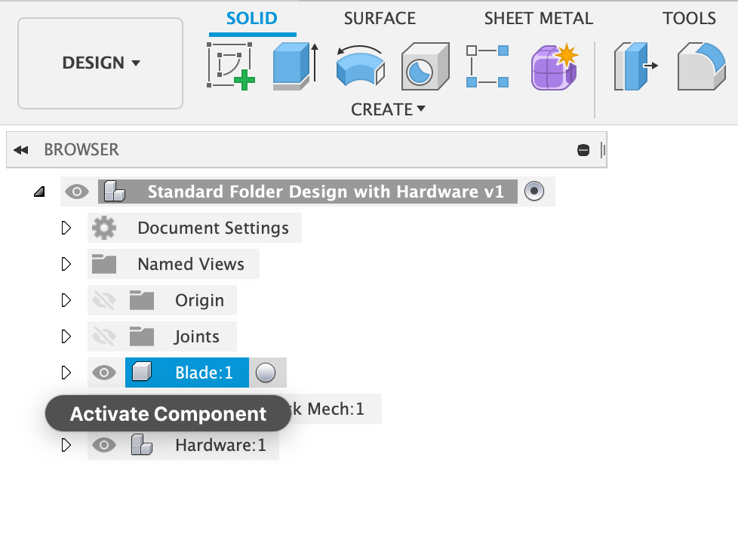Screen dimensions: 738x549
Task: Open the SHEET METAL tab
Action: pyautogui.click(x=538, y=19)
